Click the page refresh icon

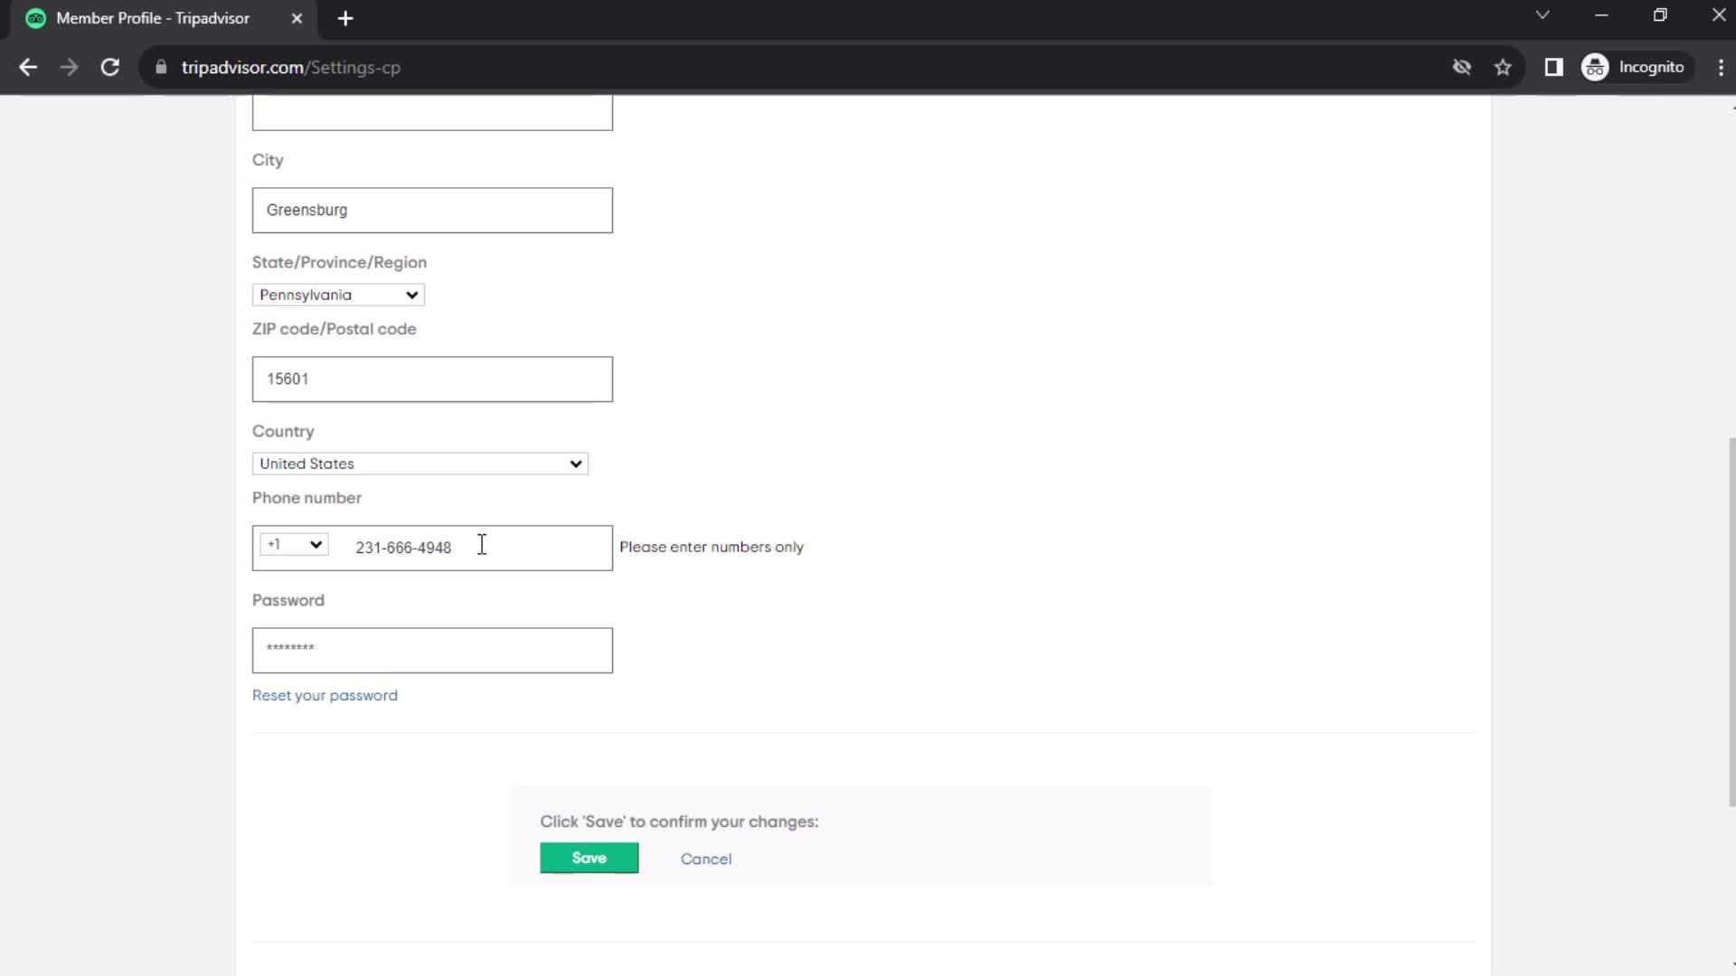pos(108,67)
